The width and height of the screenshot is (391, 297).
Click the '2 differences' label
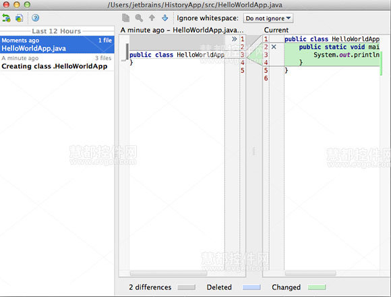click(150, 288)
